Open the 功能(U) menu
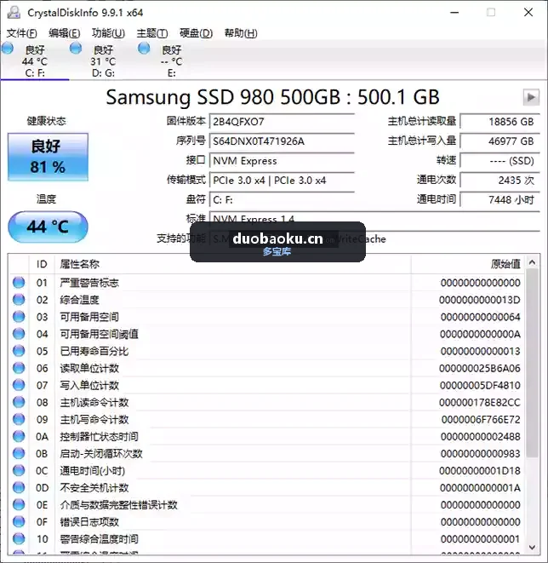The height and width of the screenshot is (563, 548). click(x=108, y=33)
